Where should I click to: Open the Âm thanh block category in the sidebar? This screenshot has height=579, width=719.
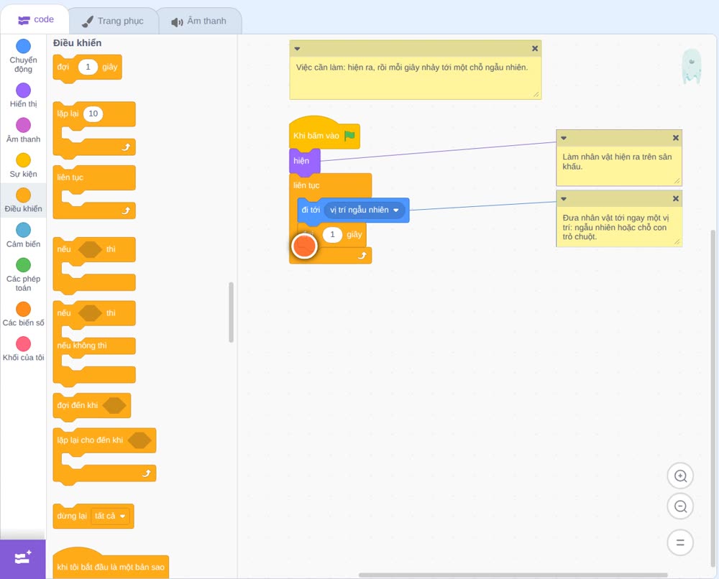pos(23,130)
